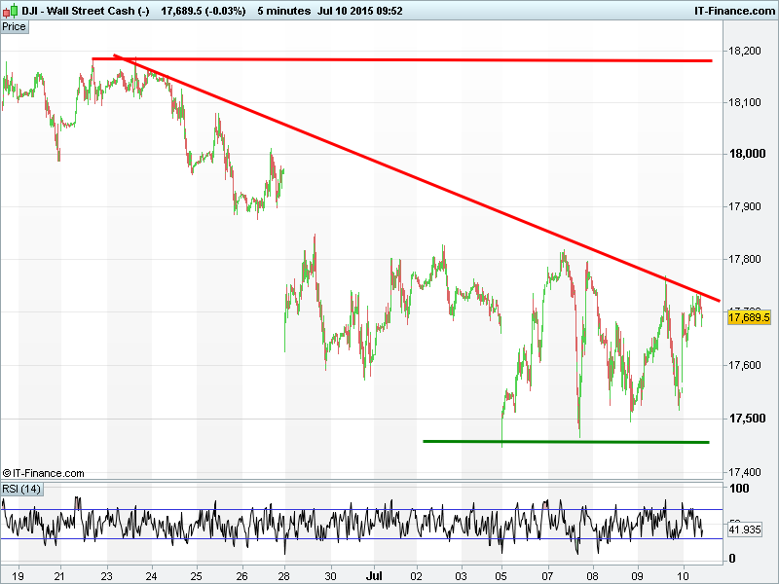The width and height of the screenshot is (779, 584).
Task: Click the Jul 10 2015 09:52 timestamp
Action: coord(359,11)
